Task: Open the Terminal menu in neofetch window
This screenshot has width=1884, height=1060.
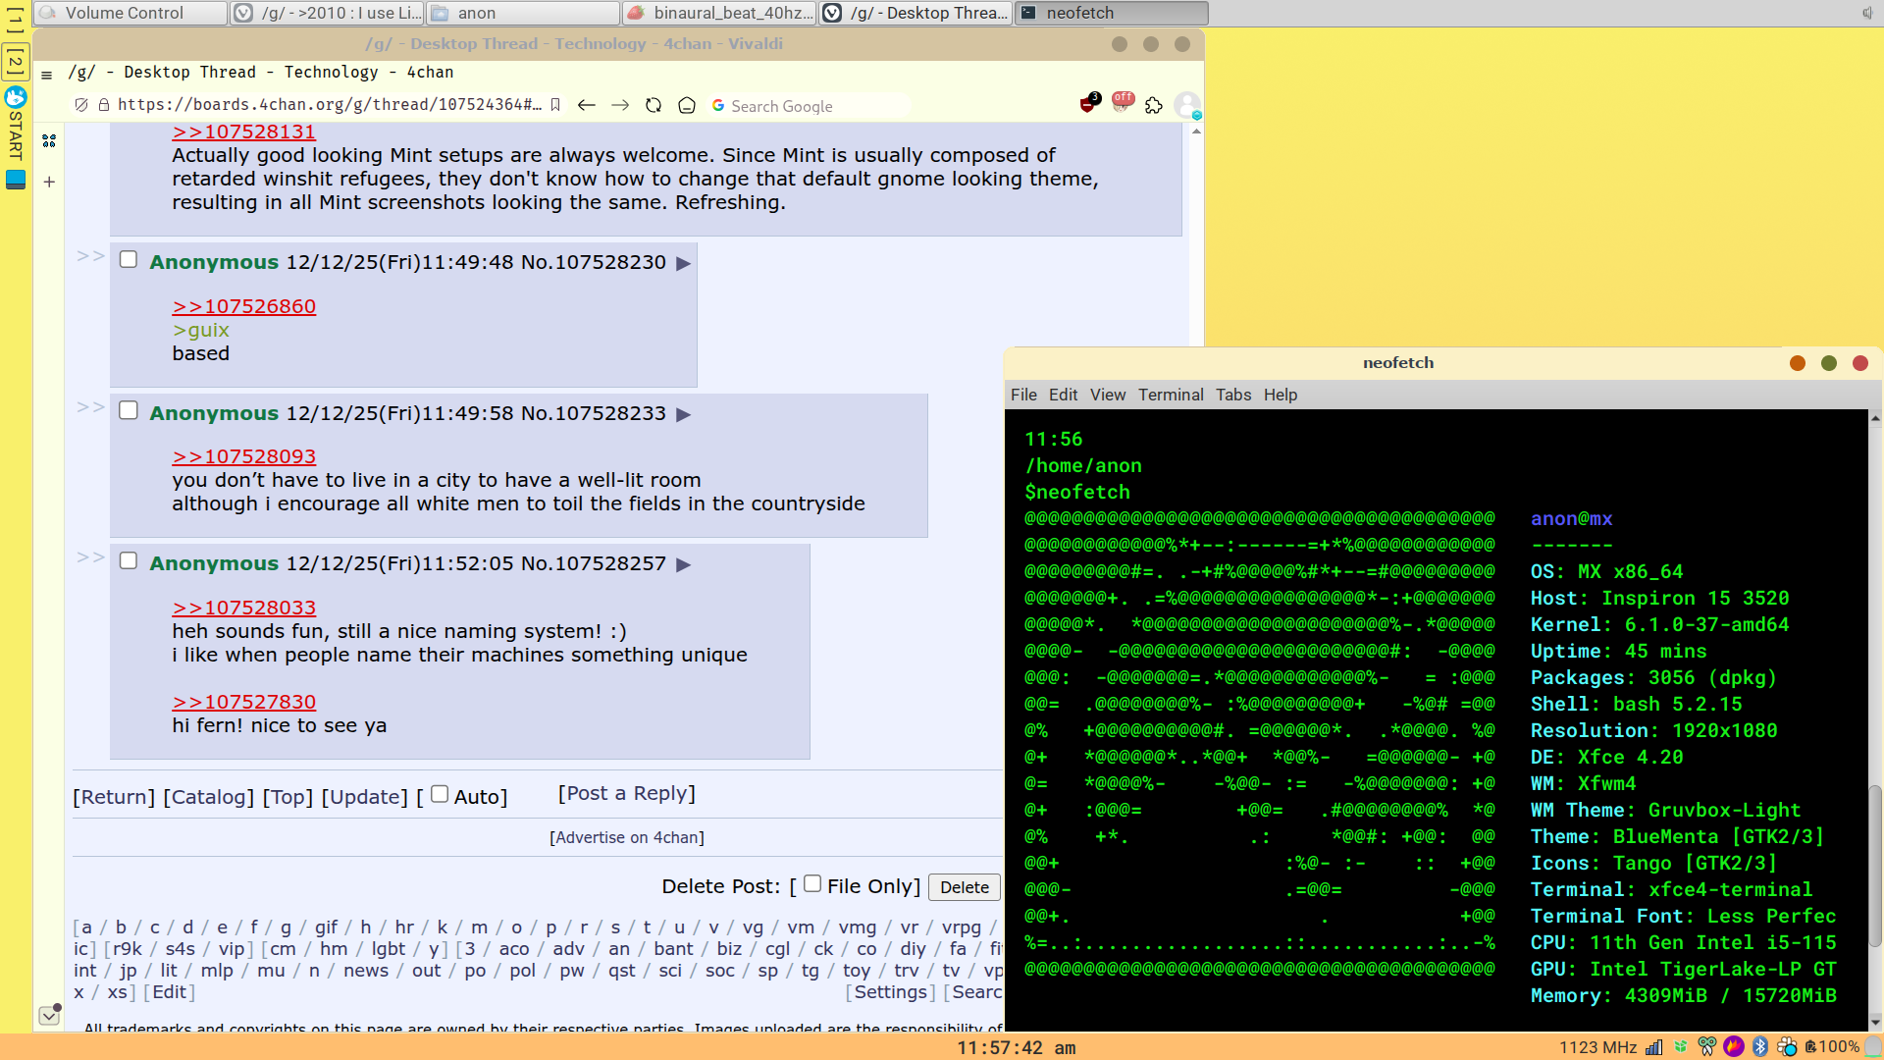Action: point(1171,395)
